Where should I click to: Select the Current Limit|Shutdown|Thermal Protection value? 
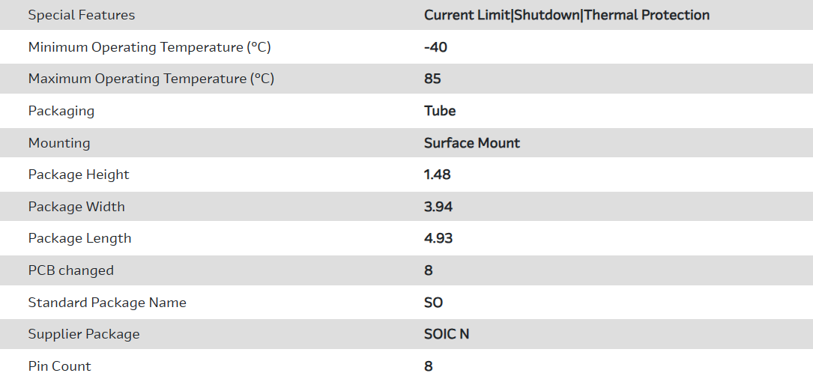pos(566,15)
